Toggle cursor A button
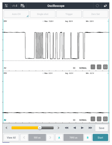 click(59, 137)
